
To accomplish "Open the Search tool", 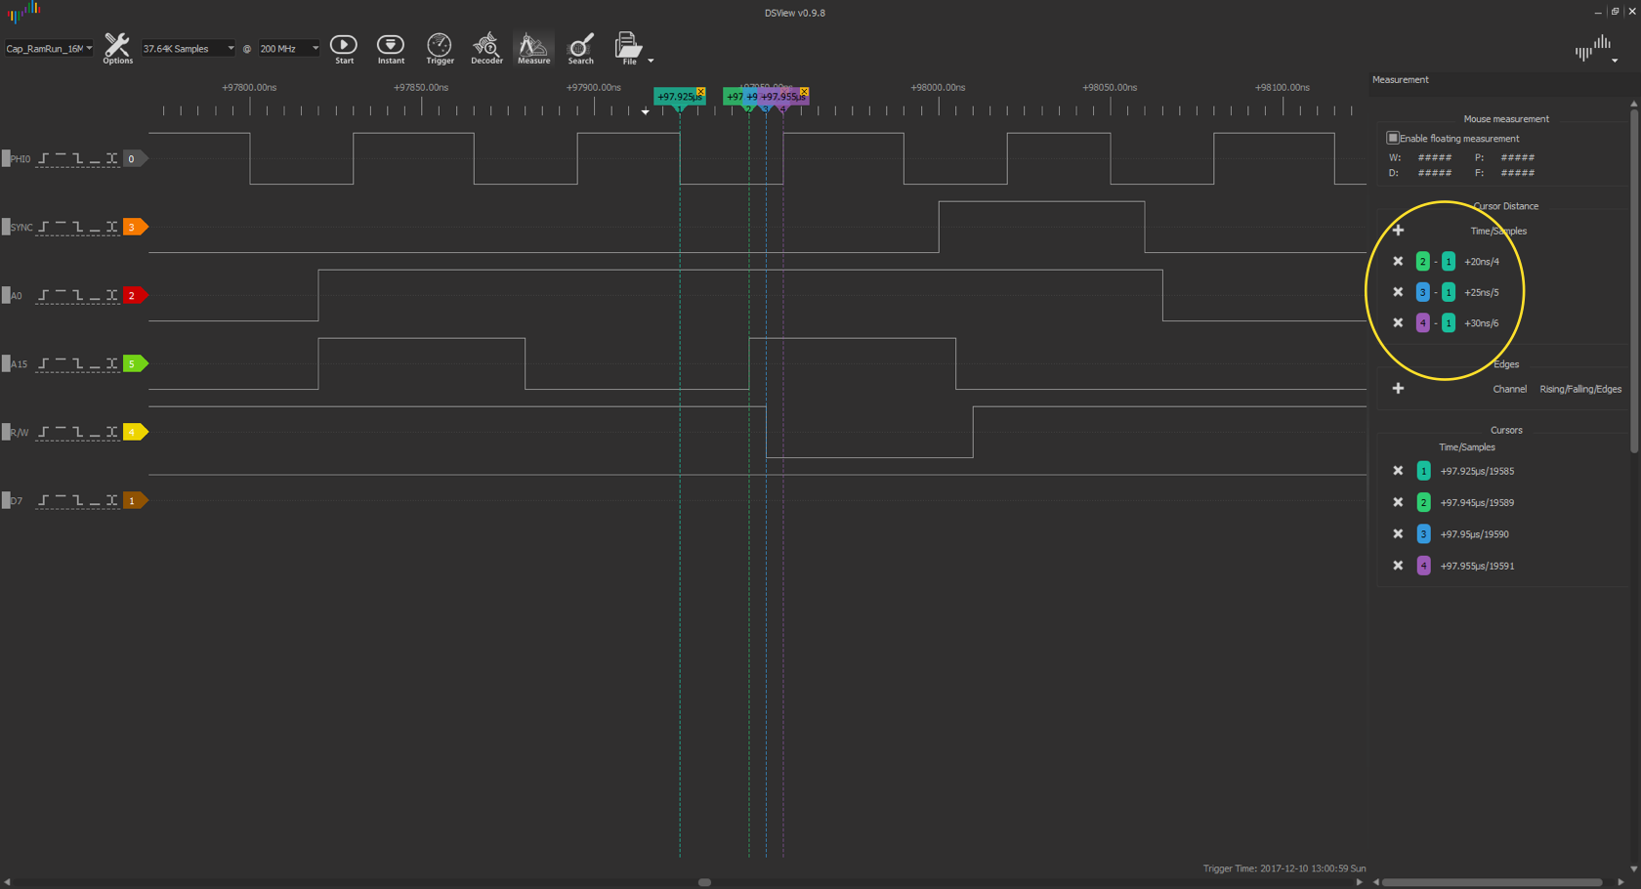I will (x=580, y=48).
